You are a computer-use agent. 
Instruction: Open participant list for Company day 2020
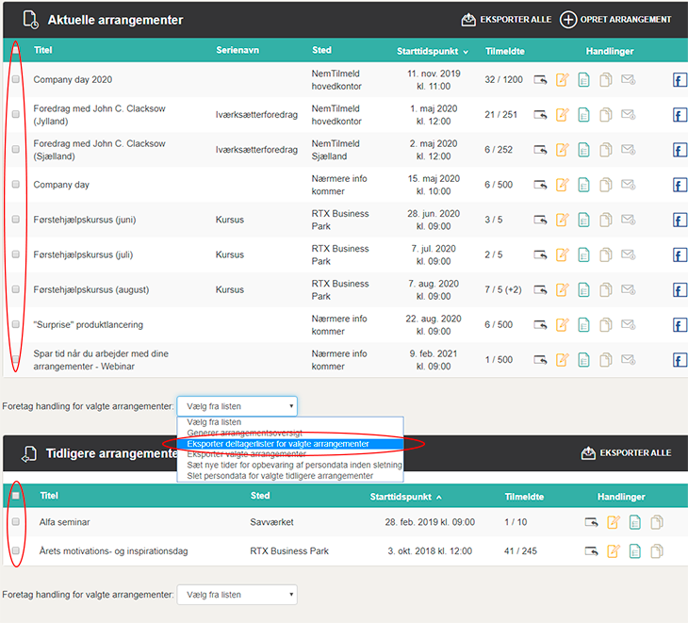click(583, 80)
